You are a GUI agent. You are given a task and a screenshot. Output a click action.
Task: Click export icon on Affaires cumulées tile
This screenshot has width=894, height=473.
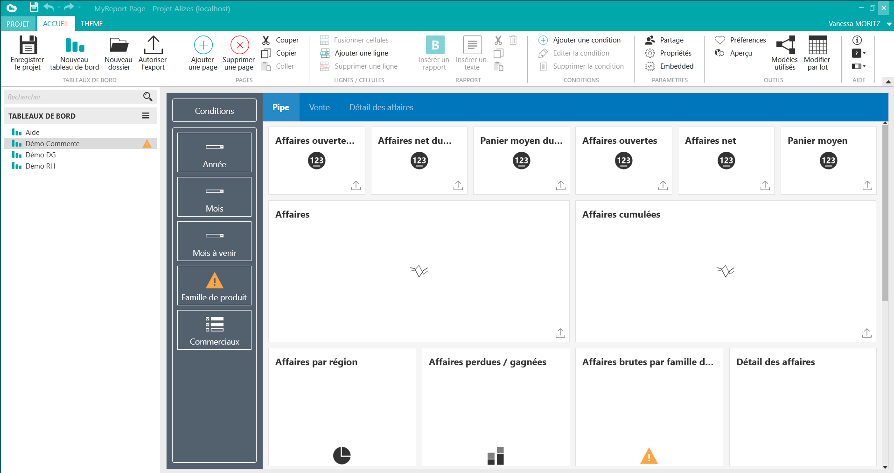coord(866,333)
